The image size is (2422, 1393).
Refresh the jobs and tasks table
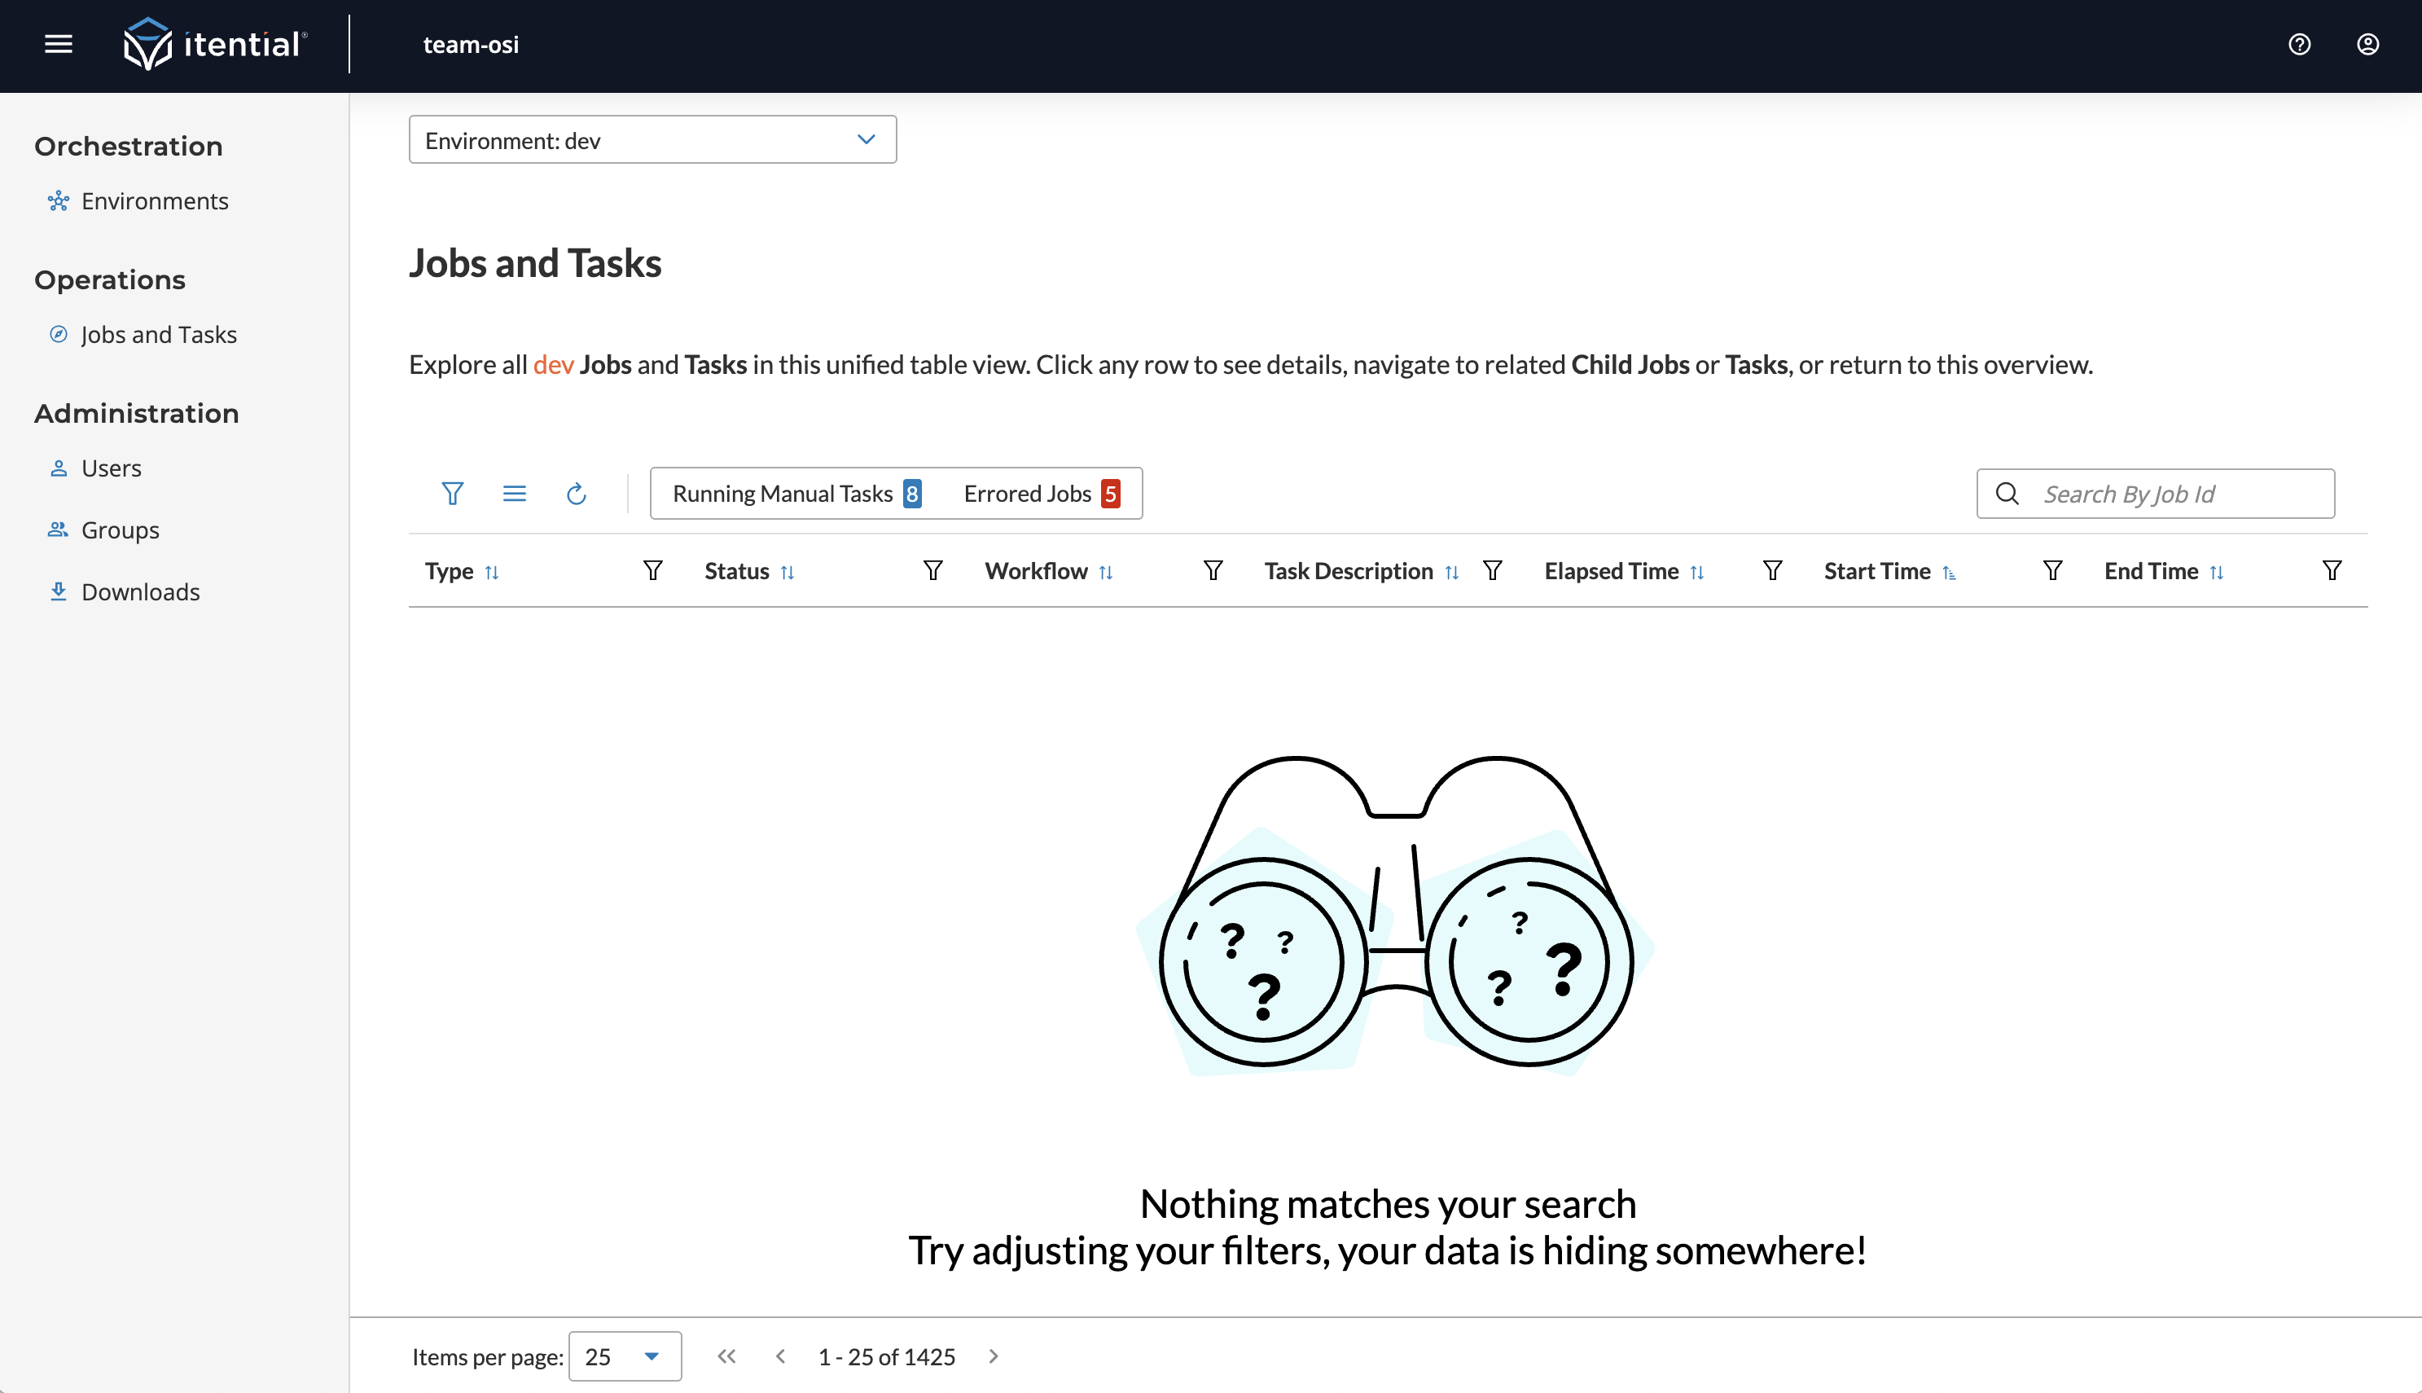(576, 494)
